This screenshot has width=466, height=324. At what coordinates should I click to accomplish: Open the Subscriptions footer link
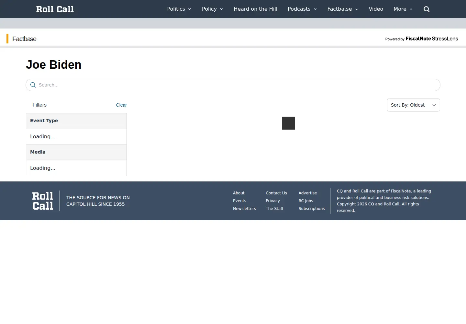tap(312, 209)
